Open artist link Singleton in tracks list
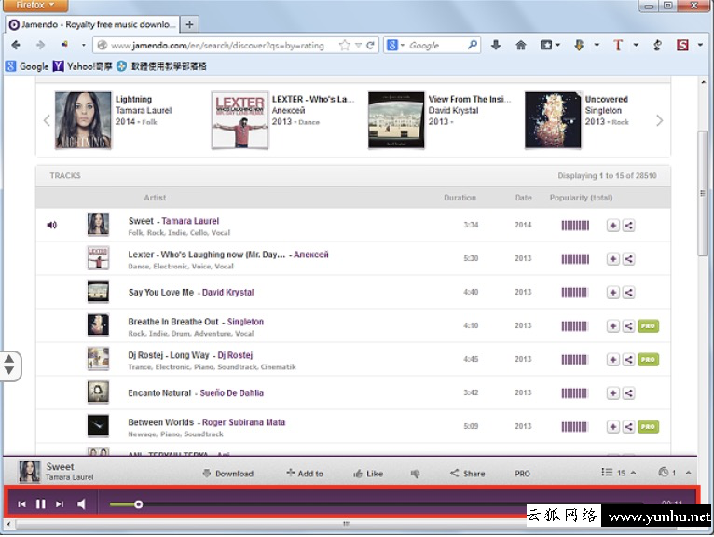714x537 pixels. pyautogui.click(x=245, y=322)
